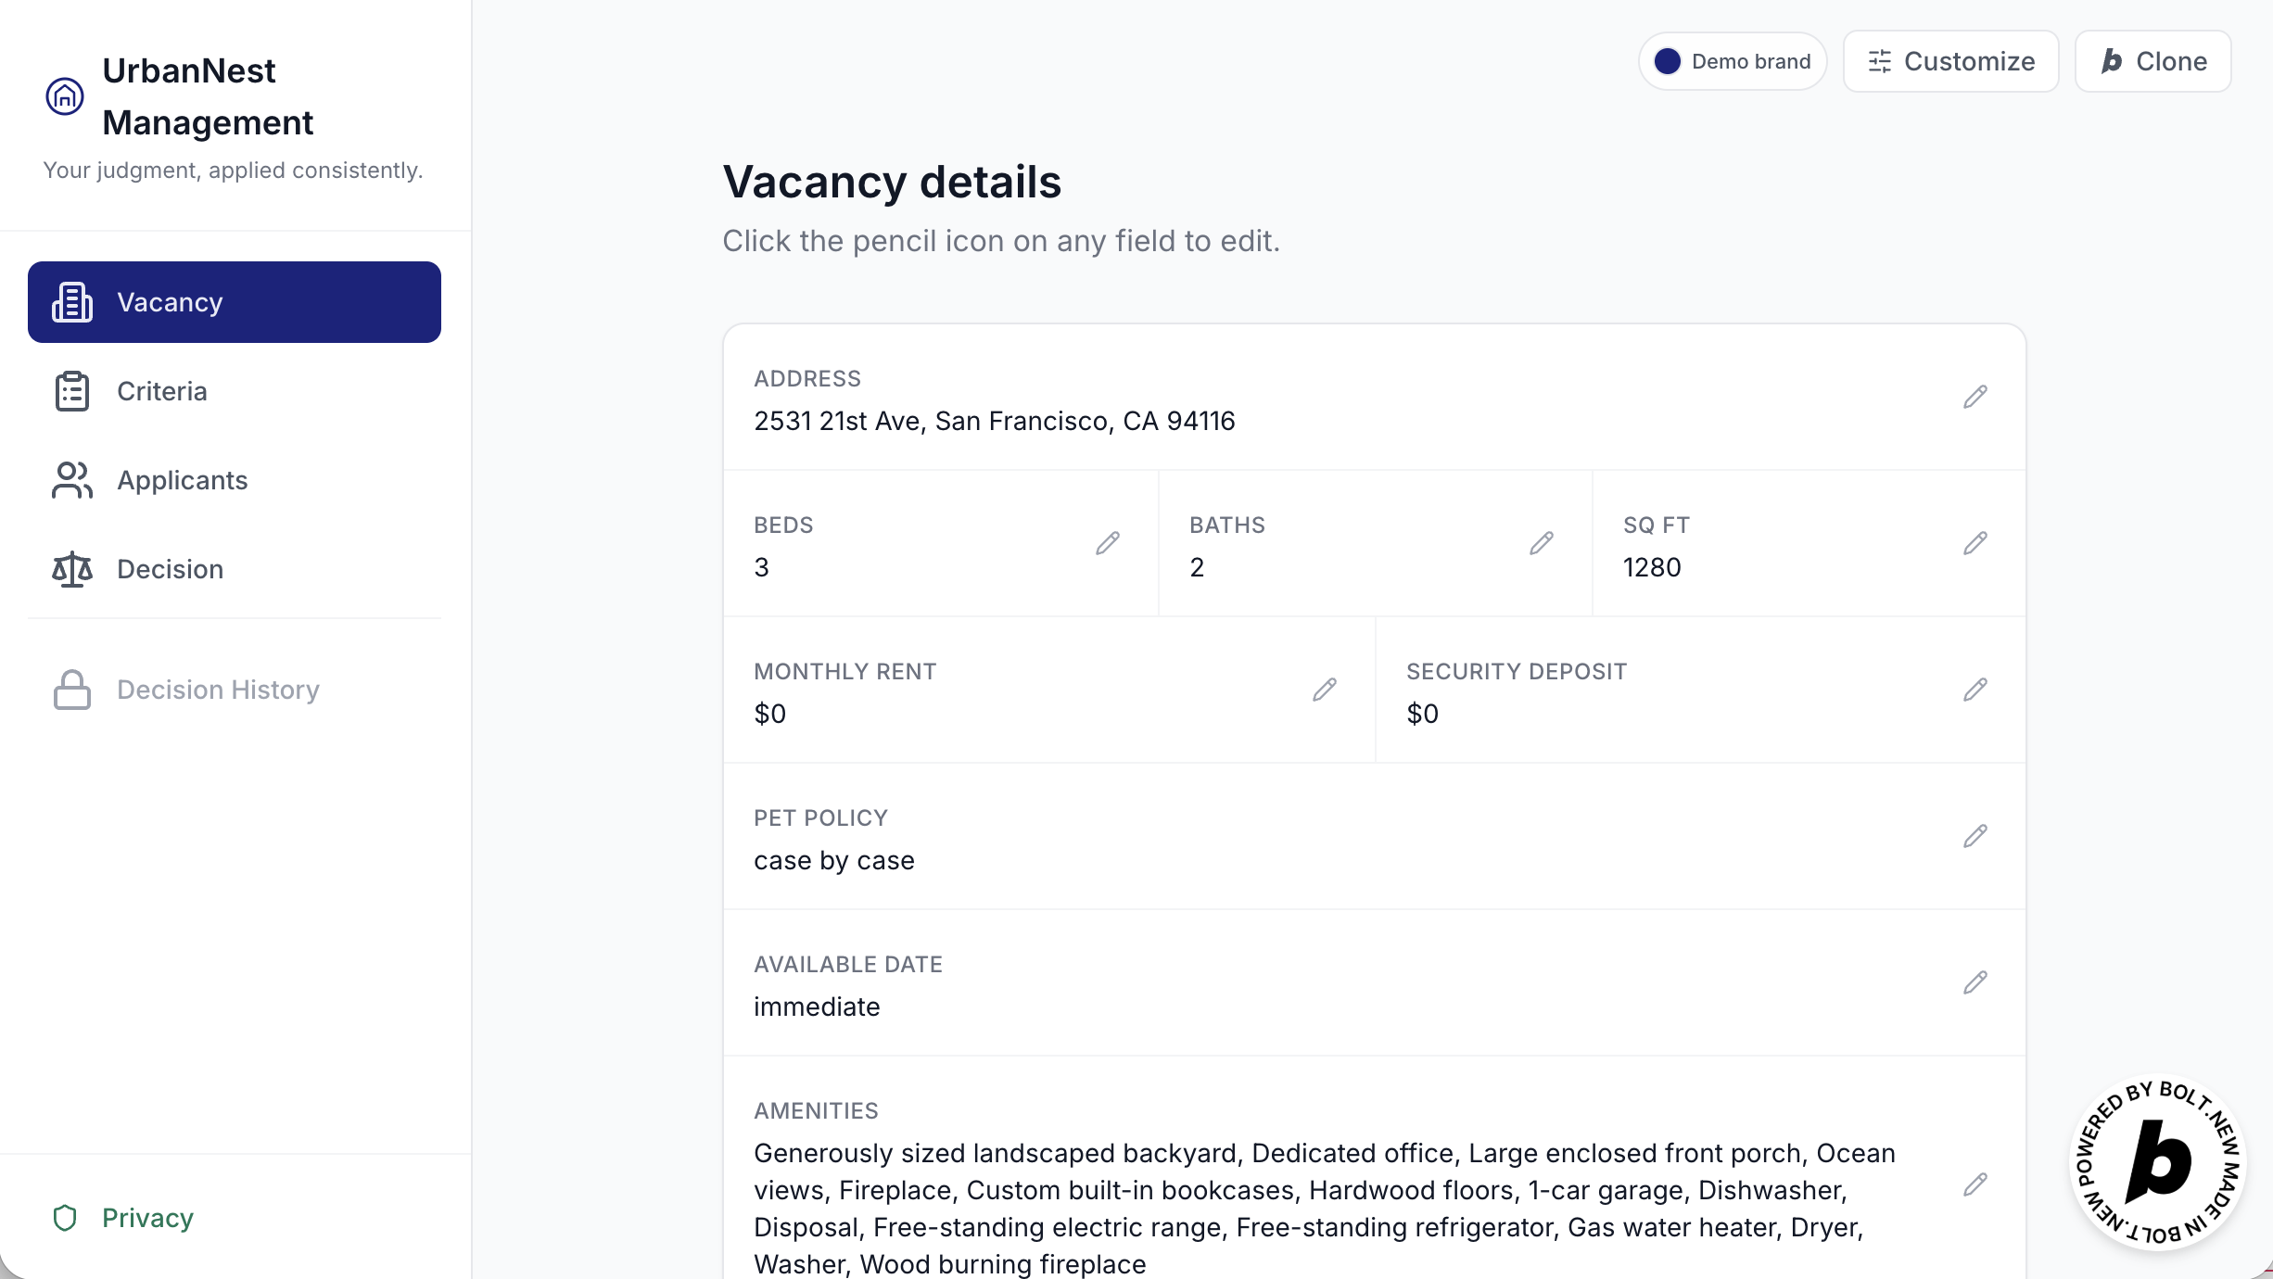Click the pencil icon next to Beds
The height and width of the screenshot is (1279, 2273).
point(1107,543)
